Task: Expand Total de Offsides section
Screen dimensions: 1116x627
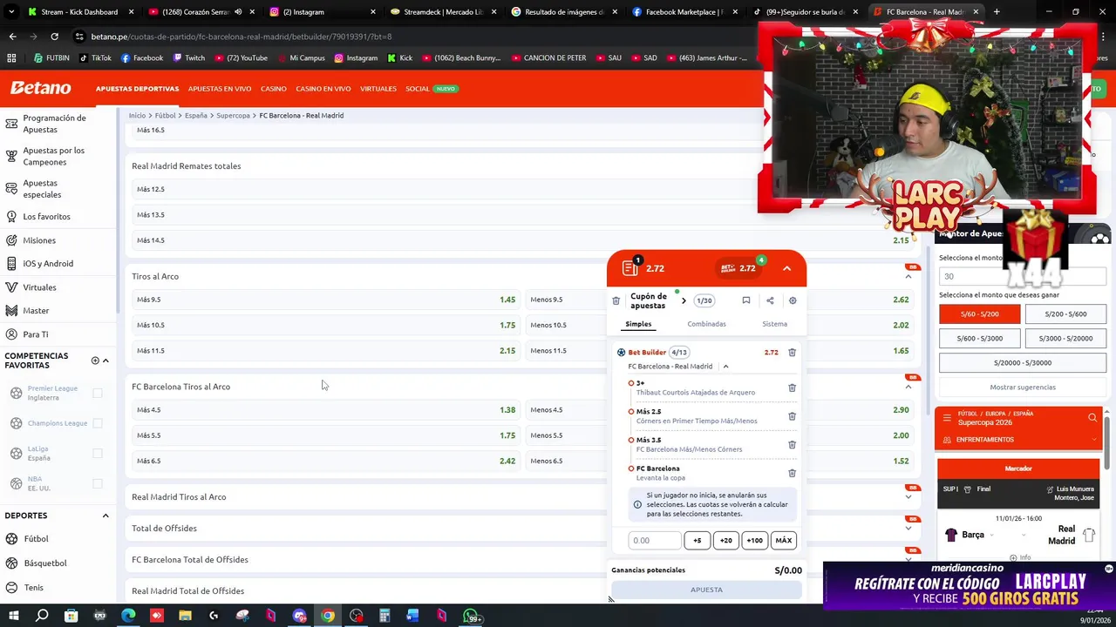Action: 908,529
